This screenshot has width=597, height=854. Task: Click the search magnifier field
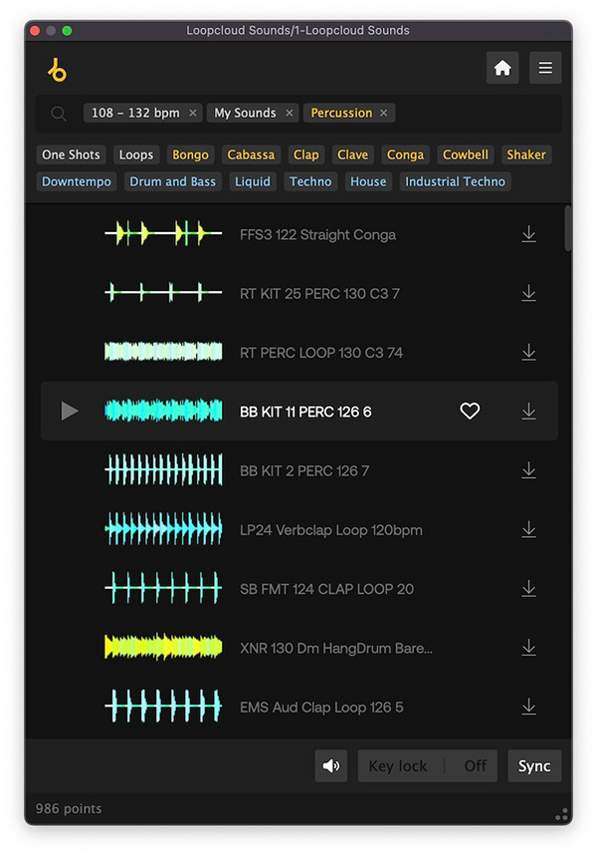point(59,114)
